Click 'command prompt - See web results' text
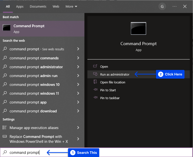Screen dimensions: 193x157 (x=37, y=49)
